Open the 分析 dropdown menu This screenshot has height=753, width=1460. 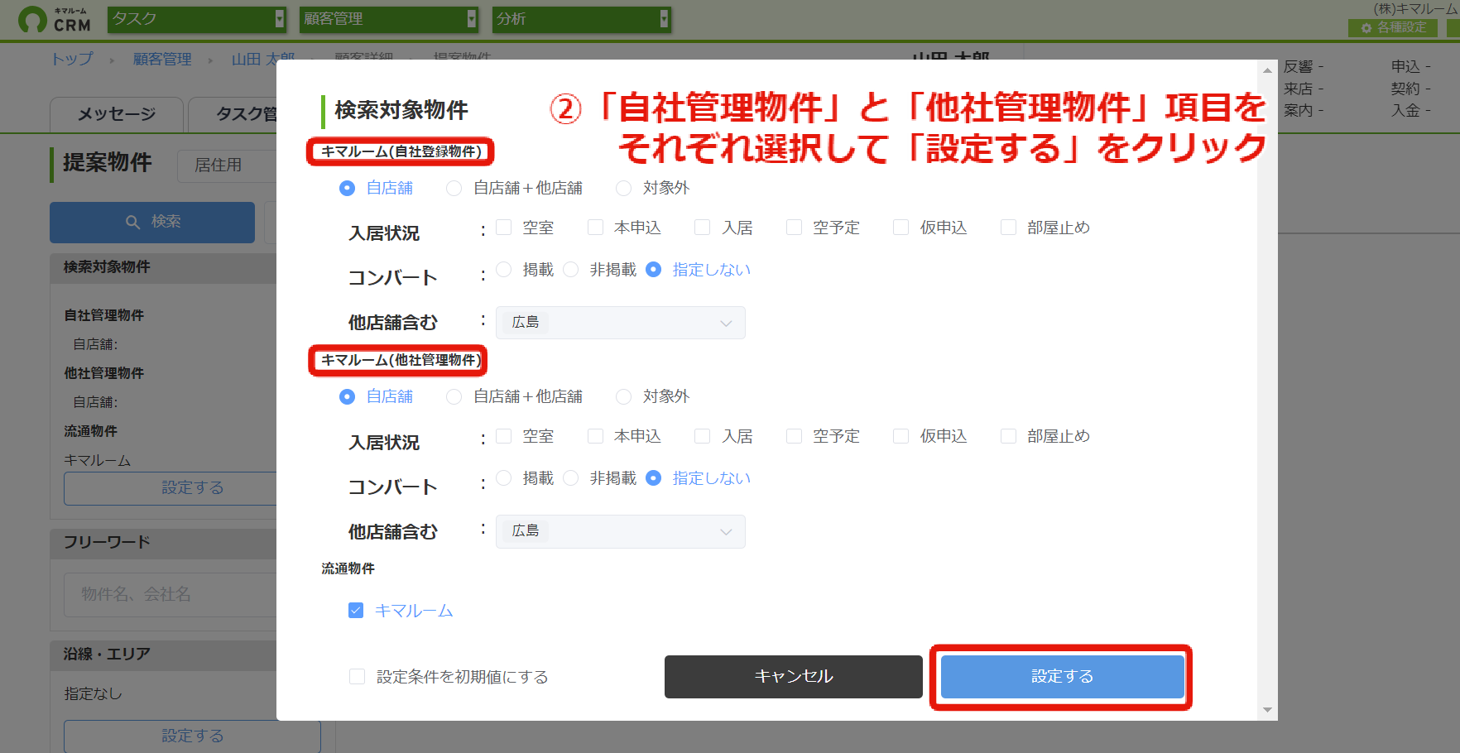(581, 19)
